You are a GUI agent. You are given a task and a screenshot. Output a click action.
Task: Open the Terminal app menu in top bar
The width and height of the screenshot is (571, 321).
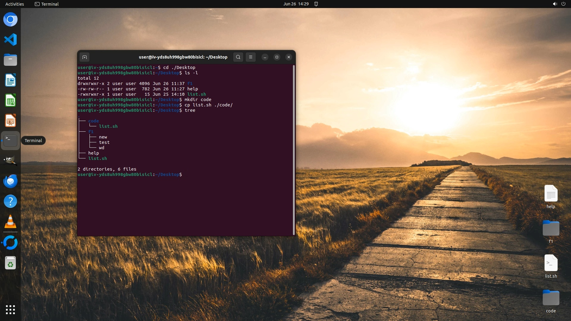pos(47,4)
